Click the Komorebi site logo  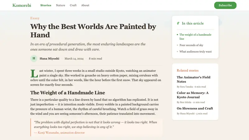click(x=22, y=5)
